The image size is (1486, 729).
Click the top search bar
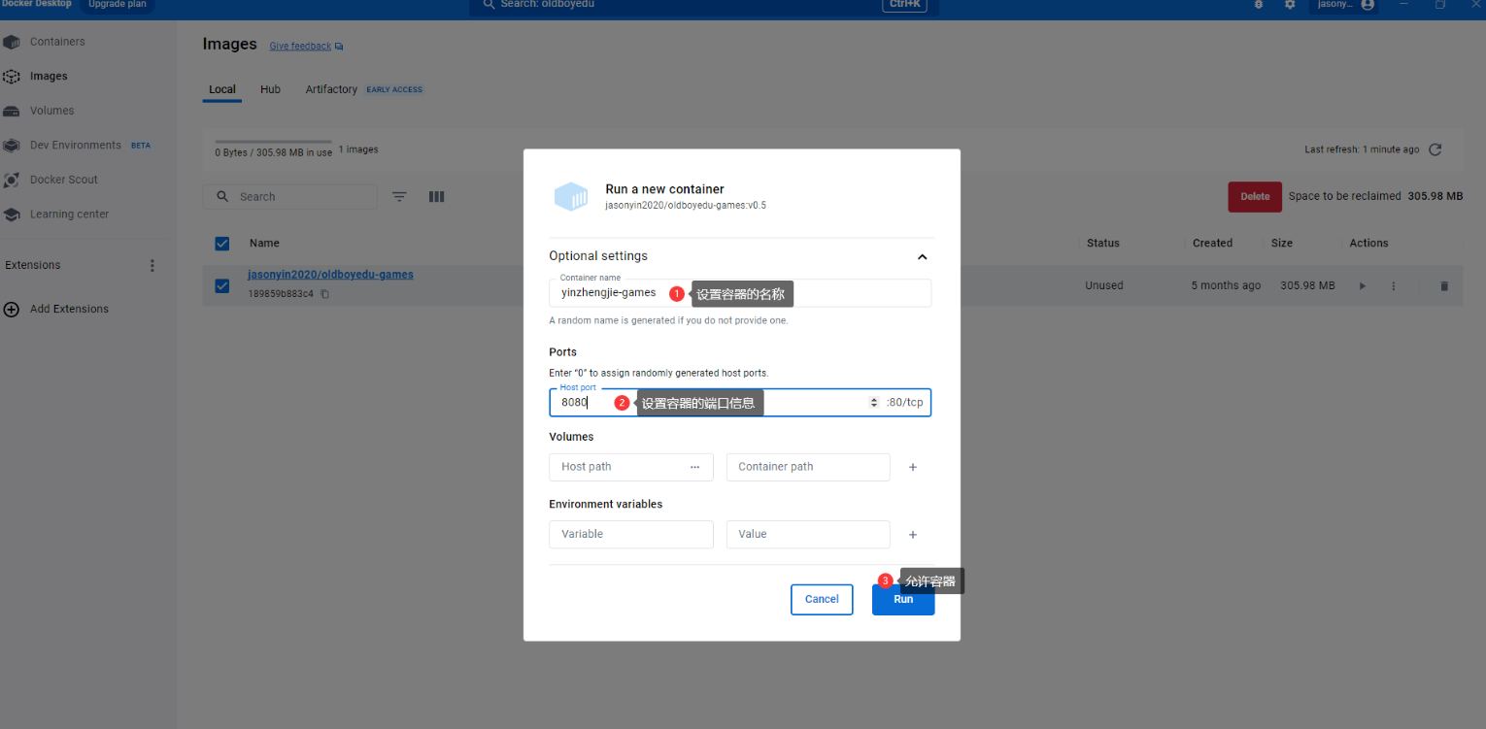(x=704, y=5)
